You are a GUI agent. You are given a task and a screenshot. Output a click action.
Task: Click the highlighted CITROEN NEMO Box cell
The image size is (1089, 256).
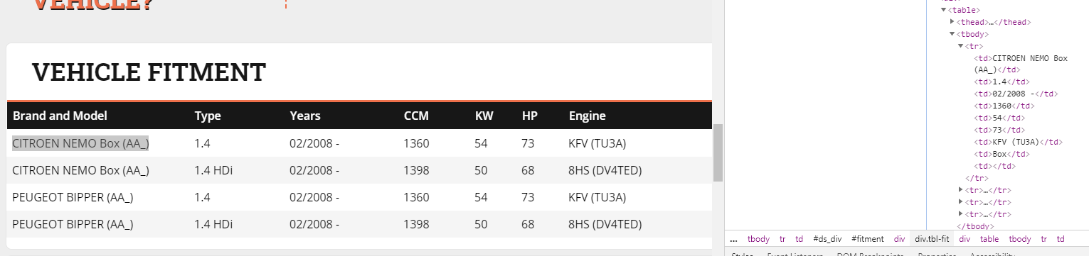[81, 143]
